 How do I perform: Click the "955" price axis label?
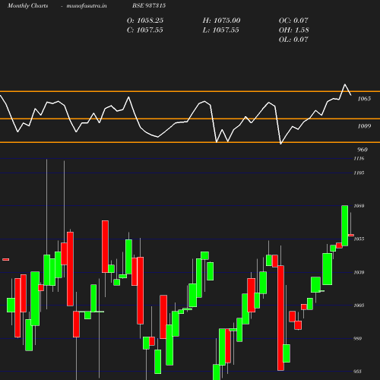click(357, 372)
